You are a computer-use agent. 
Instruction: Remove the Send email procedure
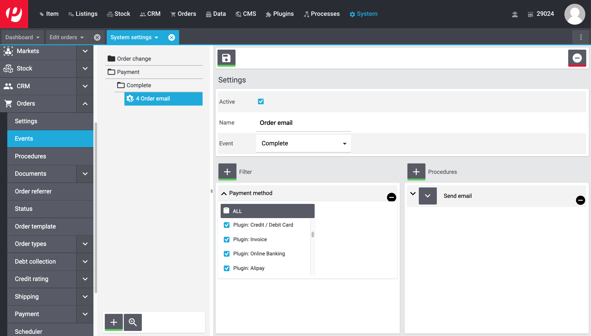point(580,200)
